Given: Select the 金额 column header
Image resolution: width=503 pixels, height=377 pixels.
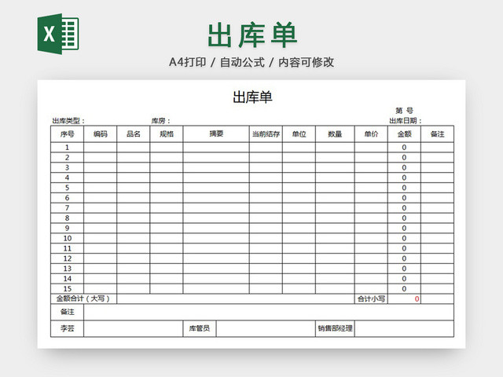Looking at the screenshot, I should tap(404, 134).
